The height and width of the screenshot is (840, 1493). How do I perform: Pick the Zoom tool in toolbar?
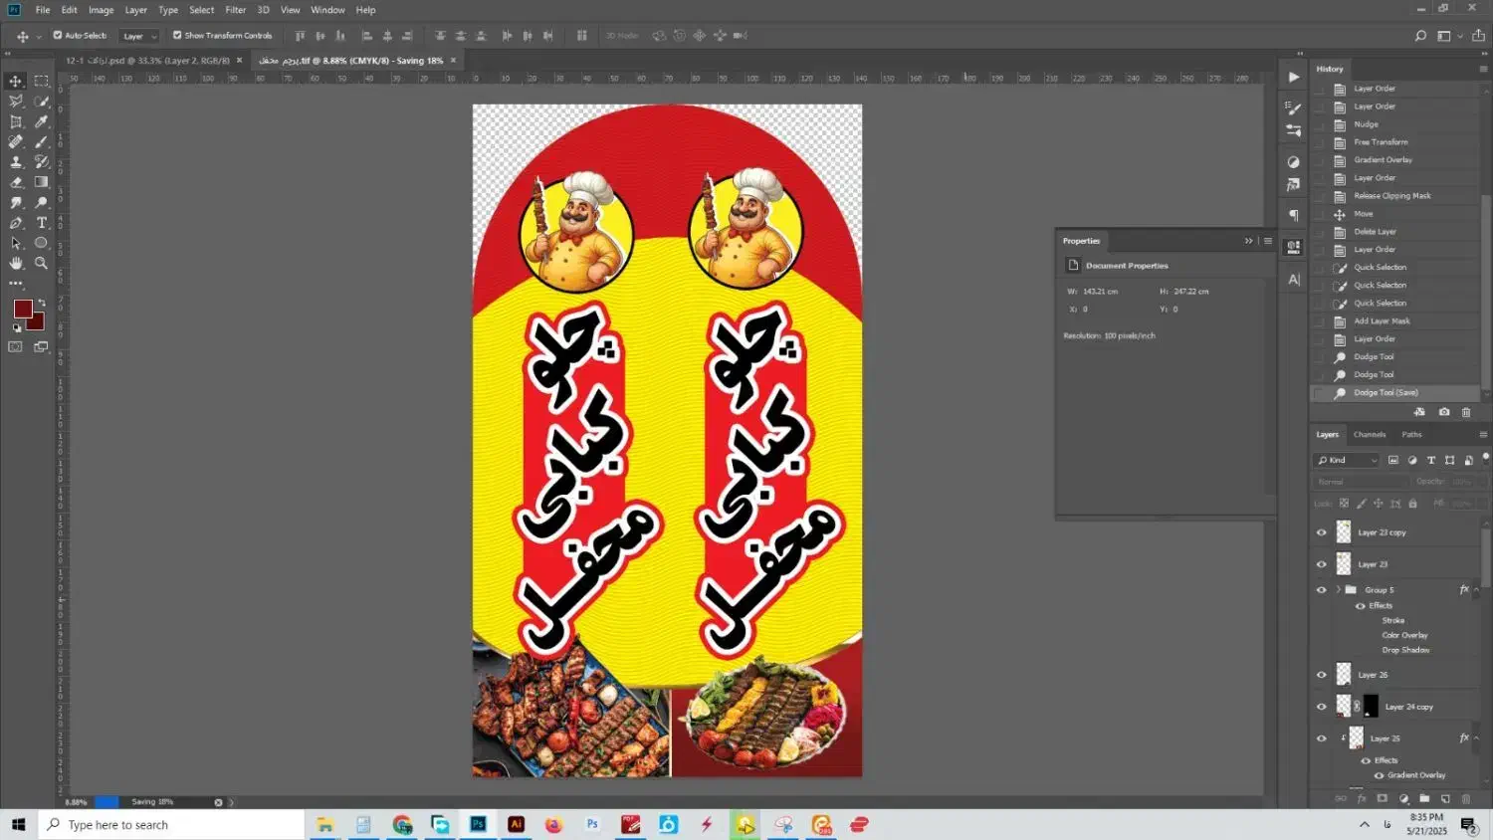click(41, 264)
